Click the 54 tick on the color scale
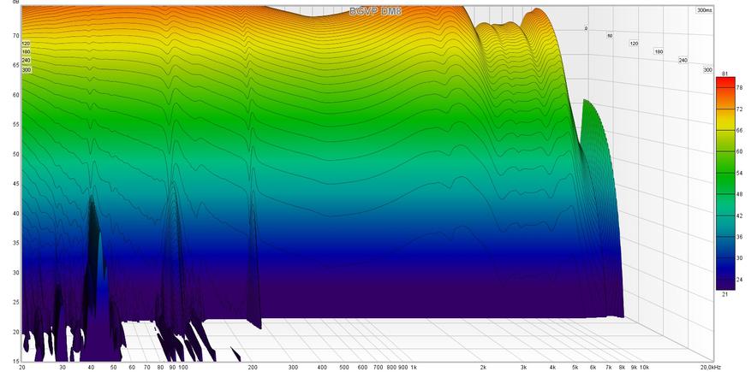Viewport: 751px width, 372px height. (740, 173)
